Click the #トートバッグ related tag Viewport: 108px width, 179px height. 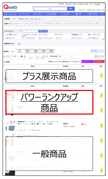coord(29,24)
